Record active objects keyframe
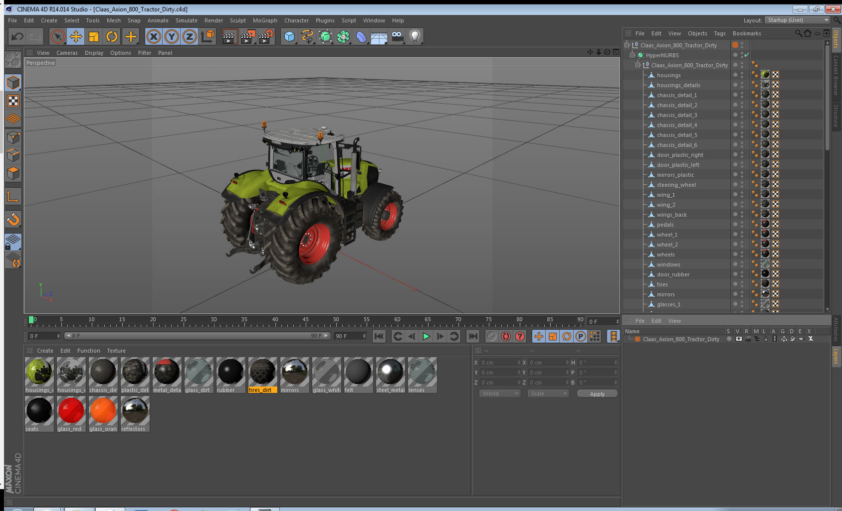The height and width of the screenshot is (511, 842). point(492,336)
